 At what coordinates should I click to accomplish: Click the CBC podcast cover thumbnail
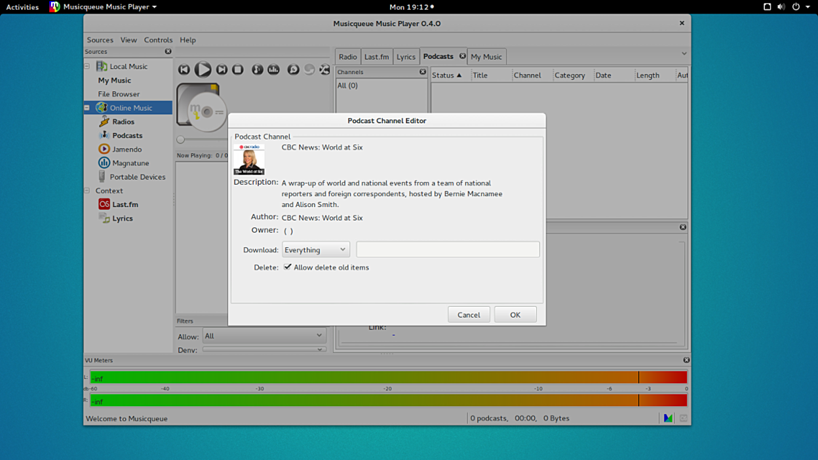(x=249, y=159)
